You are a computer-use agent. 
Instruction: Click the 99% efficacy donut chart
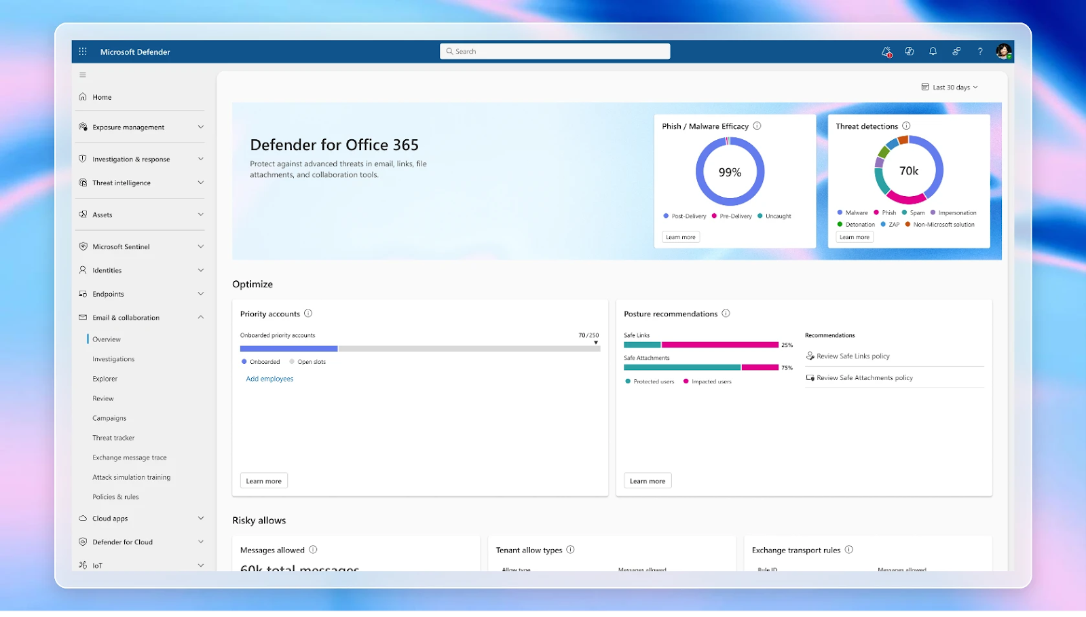coord(730,172)
